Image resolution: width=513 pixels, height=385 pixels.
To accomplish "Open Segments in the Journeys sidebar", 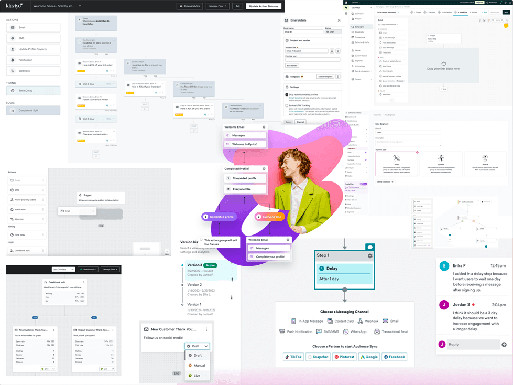I will click(359, 61).
